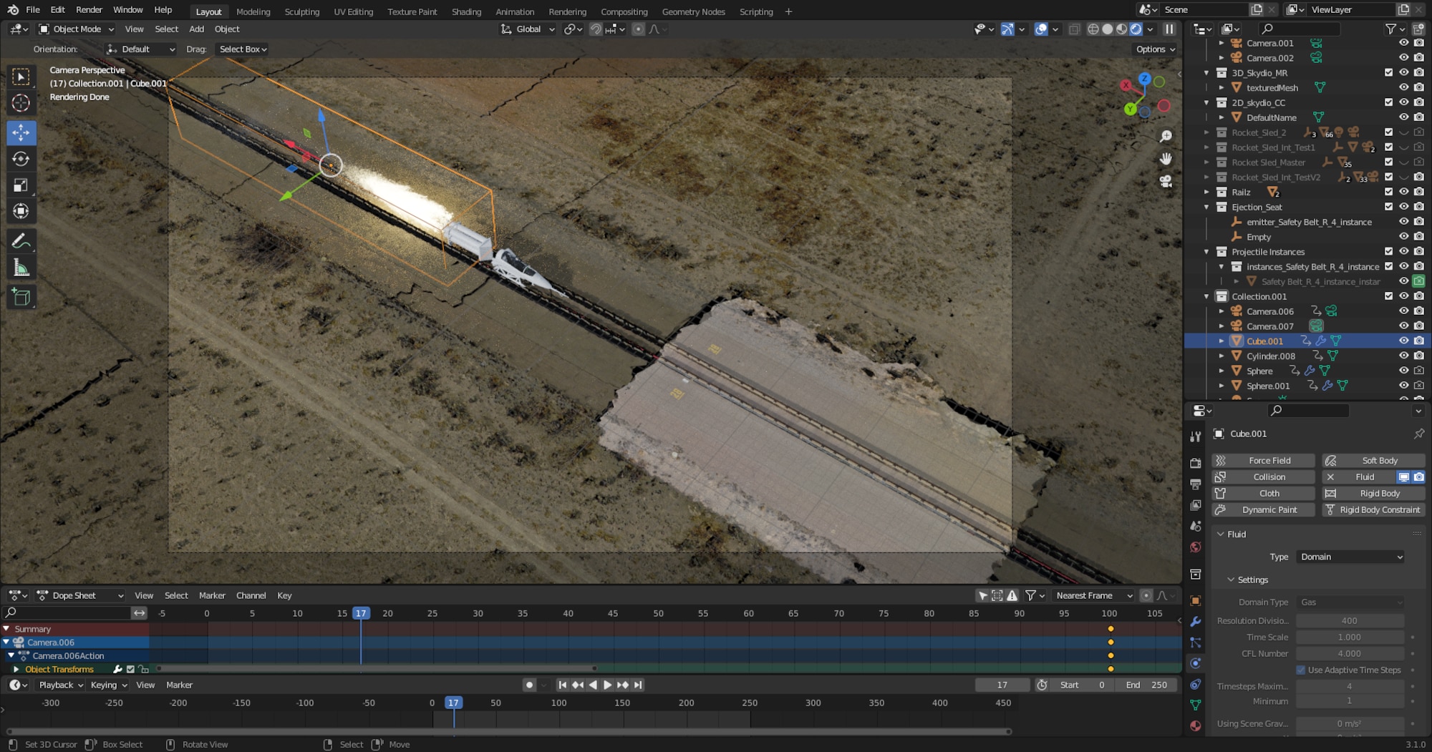Toggle X-ray display in viewport header

(1074, 29)
